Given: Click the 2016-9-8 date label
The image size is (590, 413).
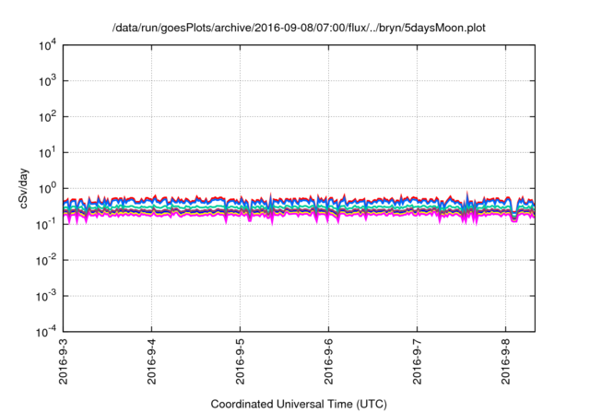Looking at the screenshot, I should (505, 361).
